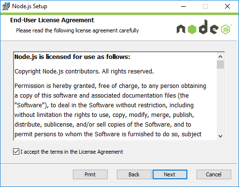This screenshot has height=187, width=239.
Task: Click the 'Node.js Setup' title bar text
Action: click(30, 6)
